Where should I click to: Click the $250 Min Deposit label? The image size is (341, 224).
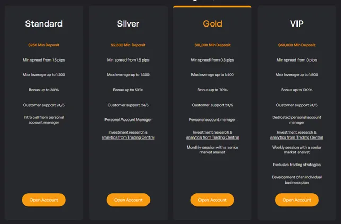[x=43, y=45]
